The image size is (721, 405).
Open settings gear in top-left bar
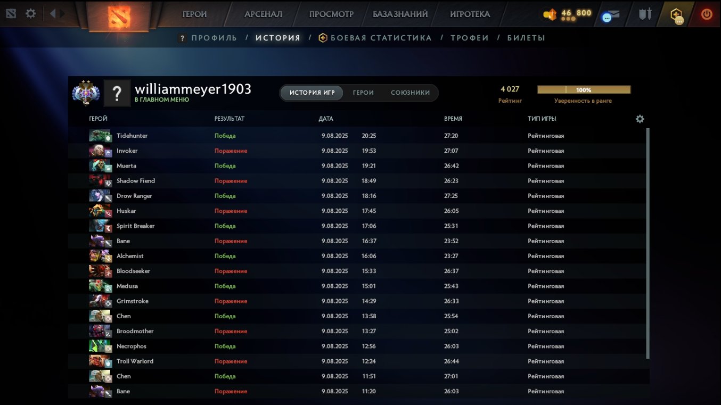tap(31, 13)
